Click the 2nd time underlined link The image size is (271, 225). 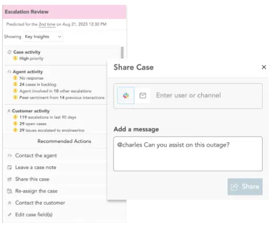coord(47,25)
